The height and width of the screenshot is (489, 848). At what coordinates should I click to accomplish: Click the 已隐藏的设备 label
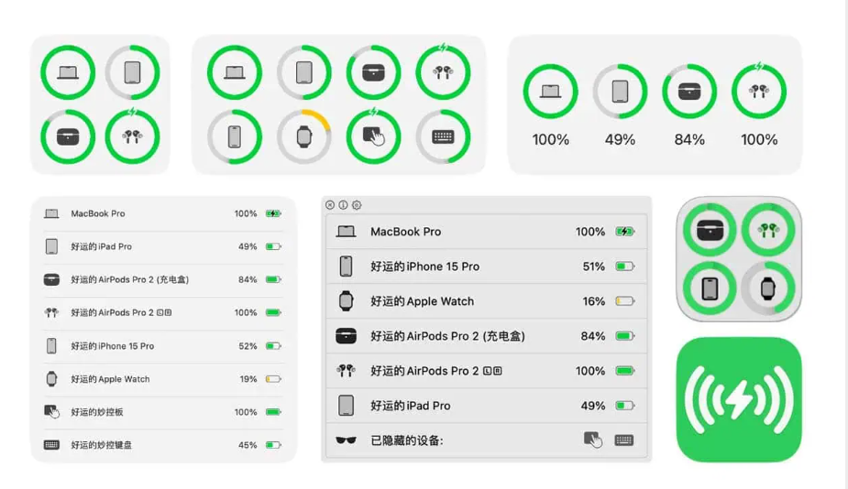click(407, 440)
